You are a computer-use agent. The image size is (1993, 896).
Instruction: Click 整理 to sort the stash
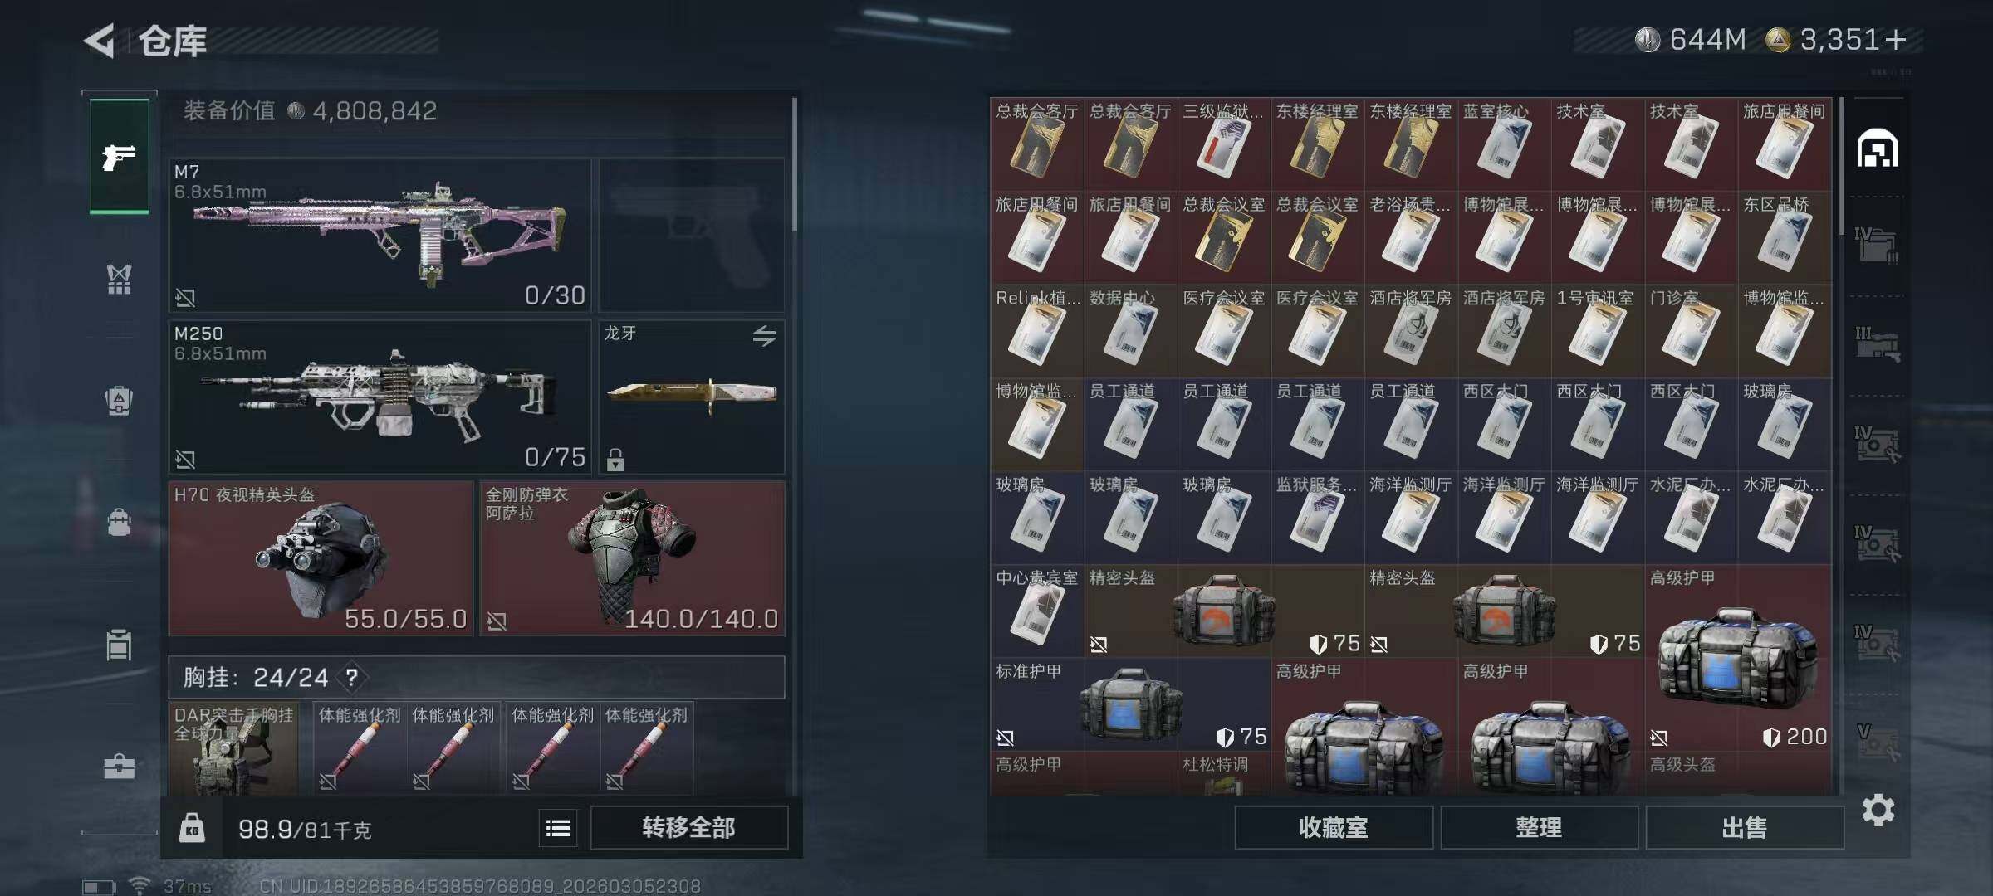1539,827
